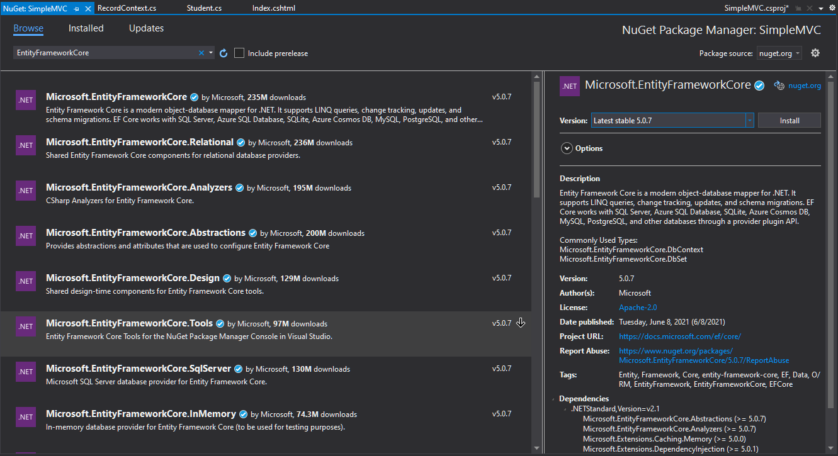Collapse the .NETStandard,Version=v2.1 node

(x=566, y=409)
